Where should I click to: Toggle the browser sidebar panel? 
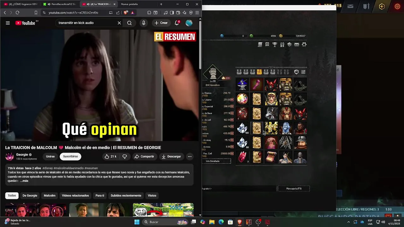(172, 13)
